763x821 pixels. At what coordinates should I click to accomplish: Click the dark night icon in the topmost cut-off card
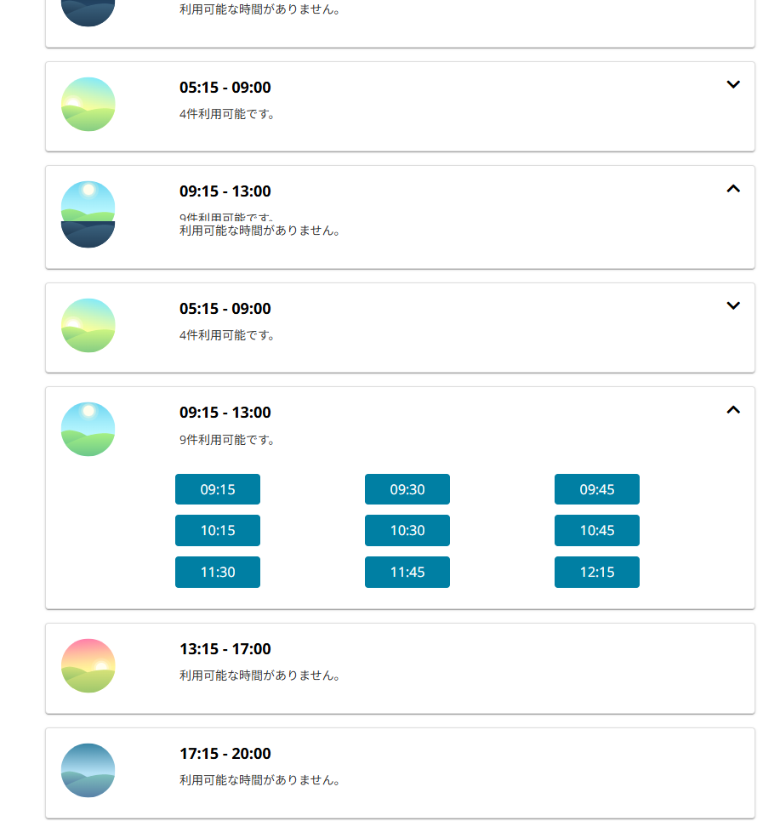pos(88,12)
